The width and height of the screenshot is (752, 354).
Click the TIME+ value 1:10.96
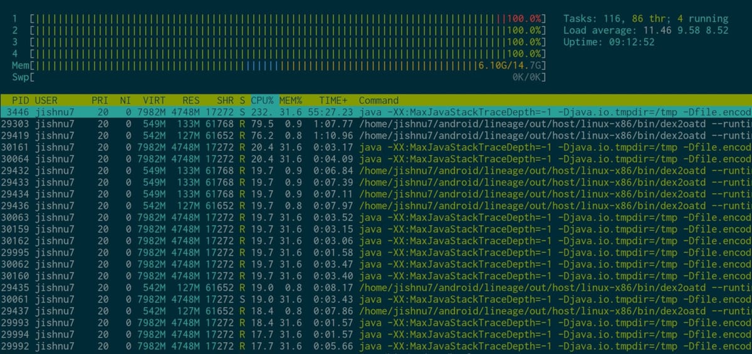pos(333,135)
